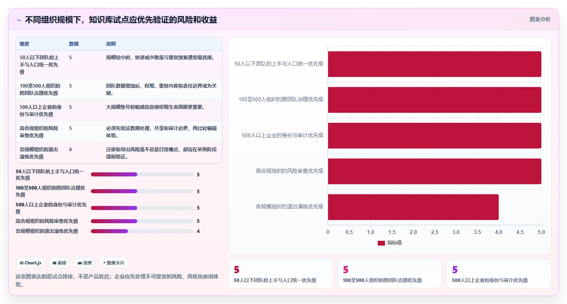Image resolution: width=567 pixels, height=304 pixels.
Task: Click the progress list label 各规模组织的退出演练优先级
Action: [x=47, y=231]
